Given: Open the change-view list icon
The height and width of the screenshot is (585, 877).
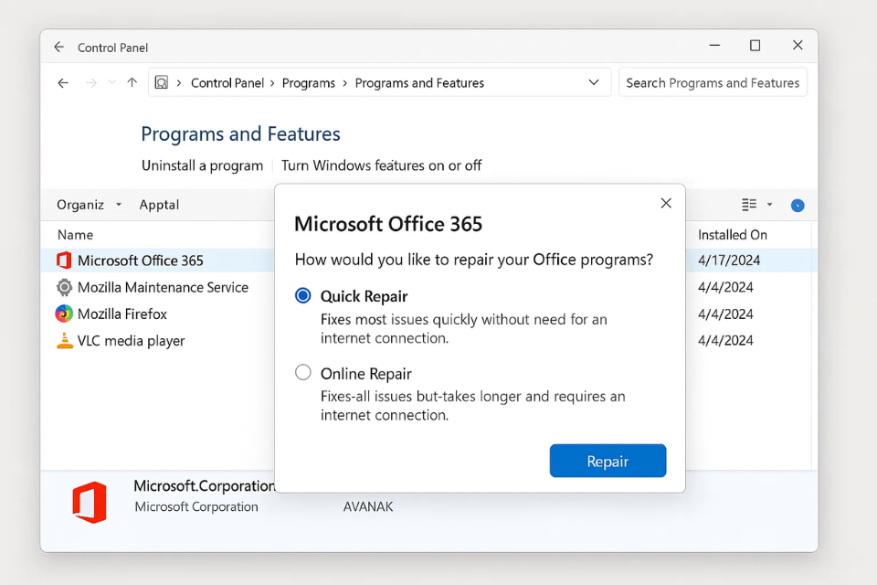Looking at the screenshot, I should click(749, 204).
